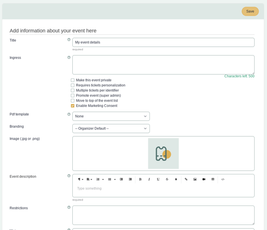
Task: Uncheck 'Enable Marketing Consent'
Action: tap(73, 106)
